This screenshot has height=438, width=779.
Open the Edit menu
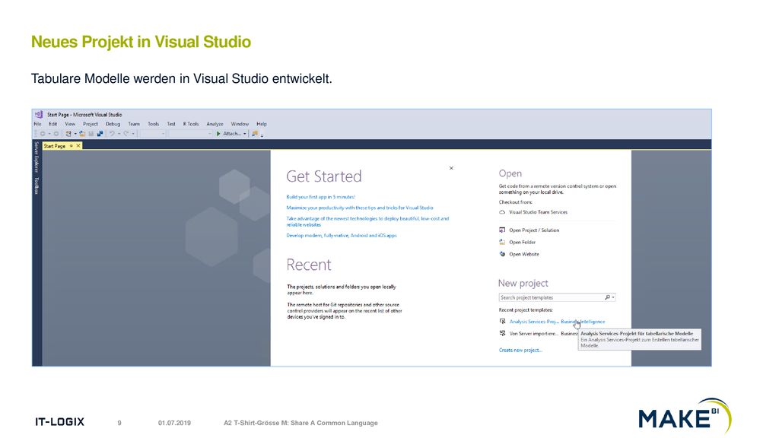[x=52, y=124]
